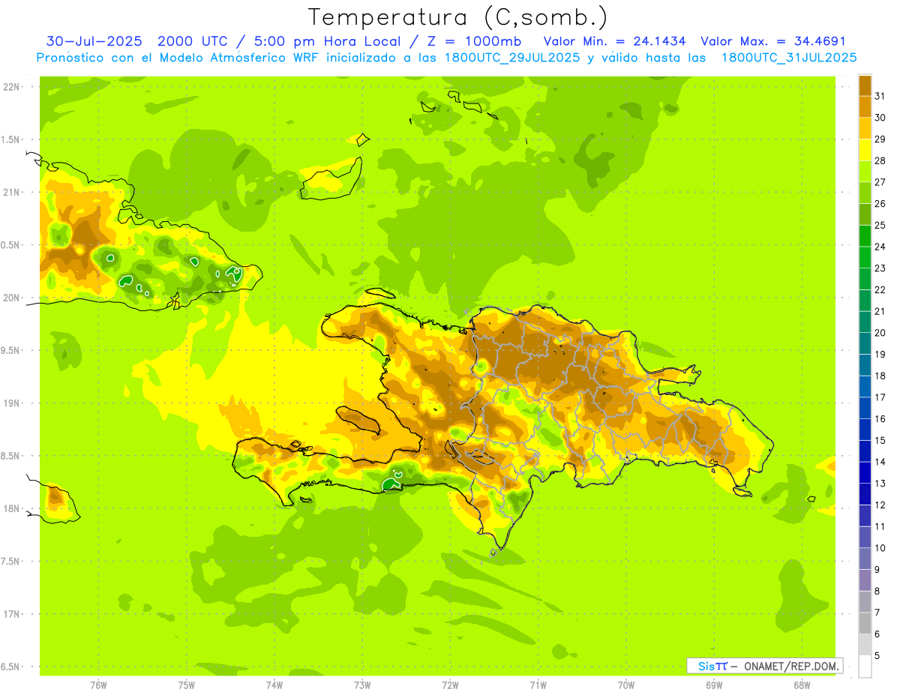
Task: Click 'Valor Max. = 34.4691' text
Action: tap(773, 41)
